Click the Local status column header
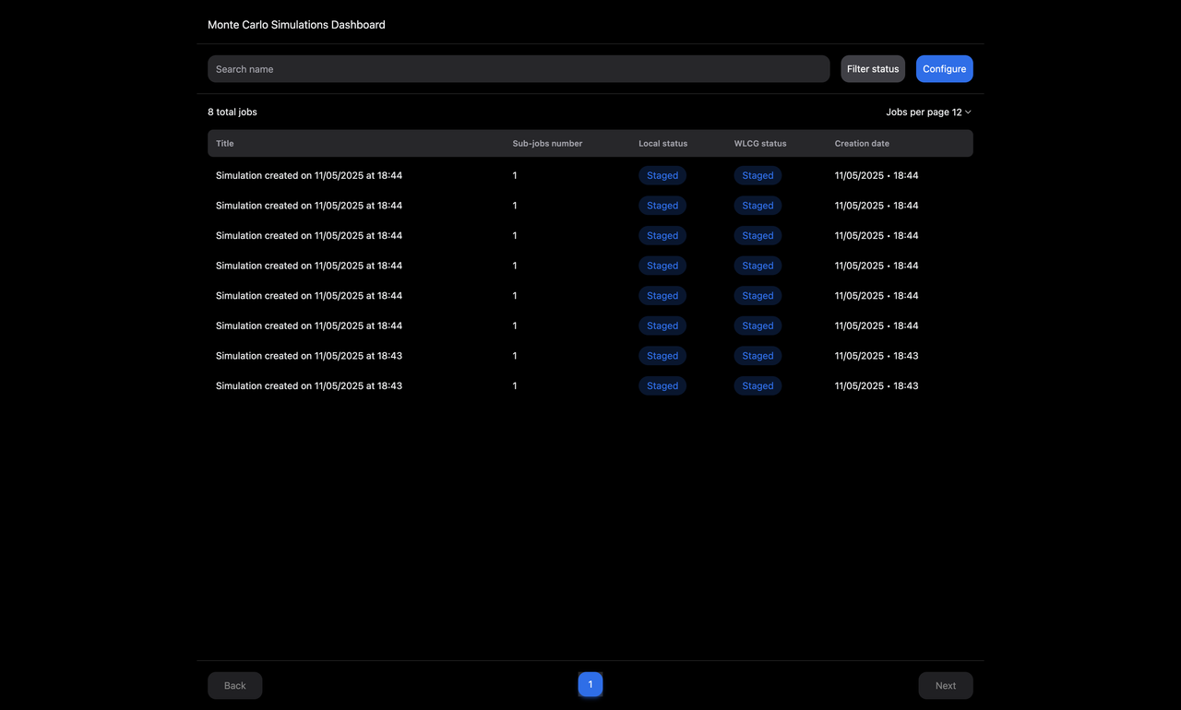Image resolution: width=1181 pixels, height=710 pixels. [x=662, y=143]
